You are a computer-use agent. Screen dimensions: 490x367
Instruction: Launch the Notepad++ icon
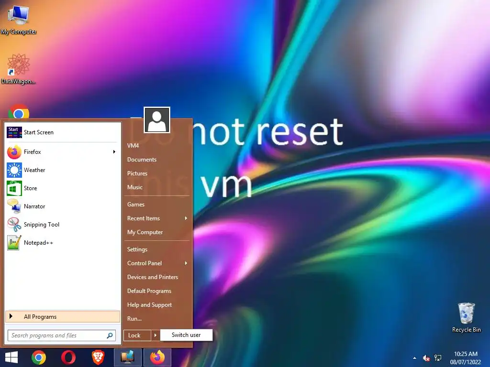pos(14,243)
